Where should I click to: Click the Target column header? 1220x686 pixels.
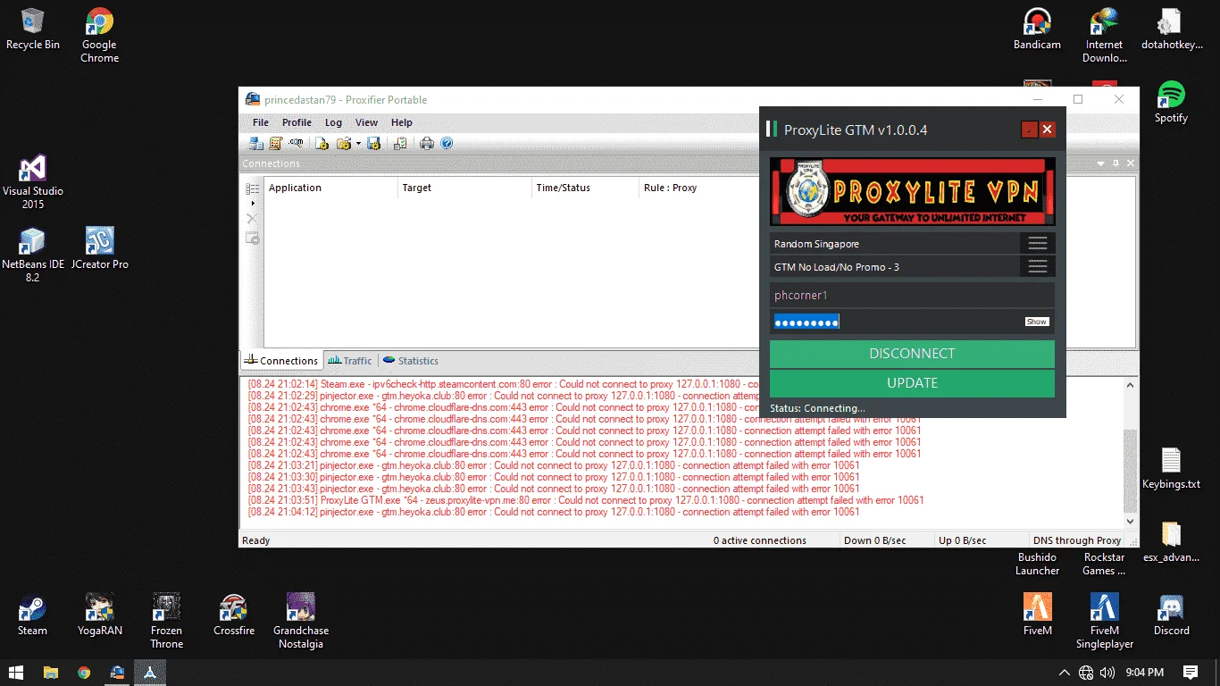click(x=464, y=188)
